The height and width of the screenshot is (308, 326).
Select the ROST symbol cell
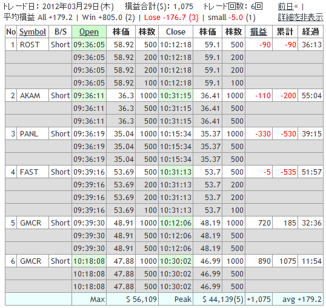(x=33, y=44)
